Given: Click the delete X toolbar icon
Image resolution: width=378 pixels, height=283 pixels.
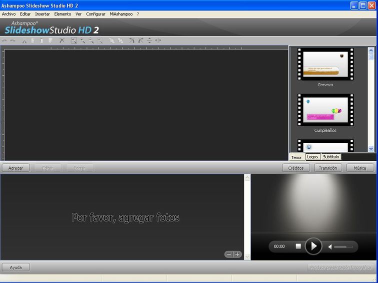Looking at the screenshot, I should coord(62,41).
